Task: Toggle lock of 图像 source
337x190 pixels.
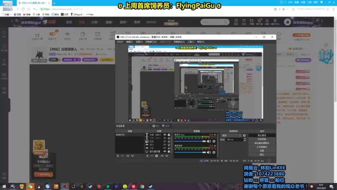Action: 169,141
